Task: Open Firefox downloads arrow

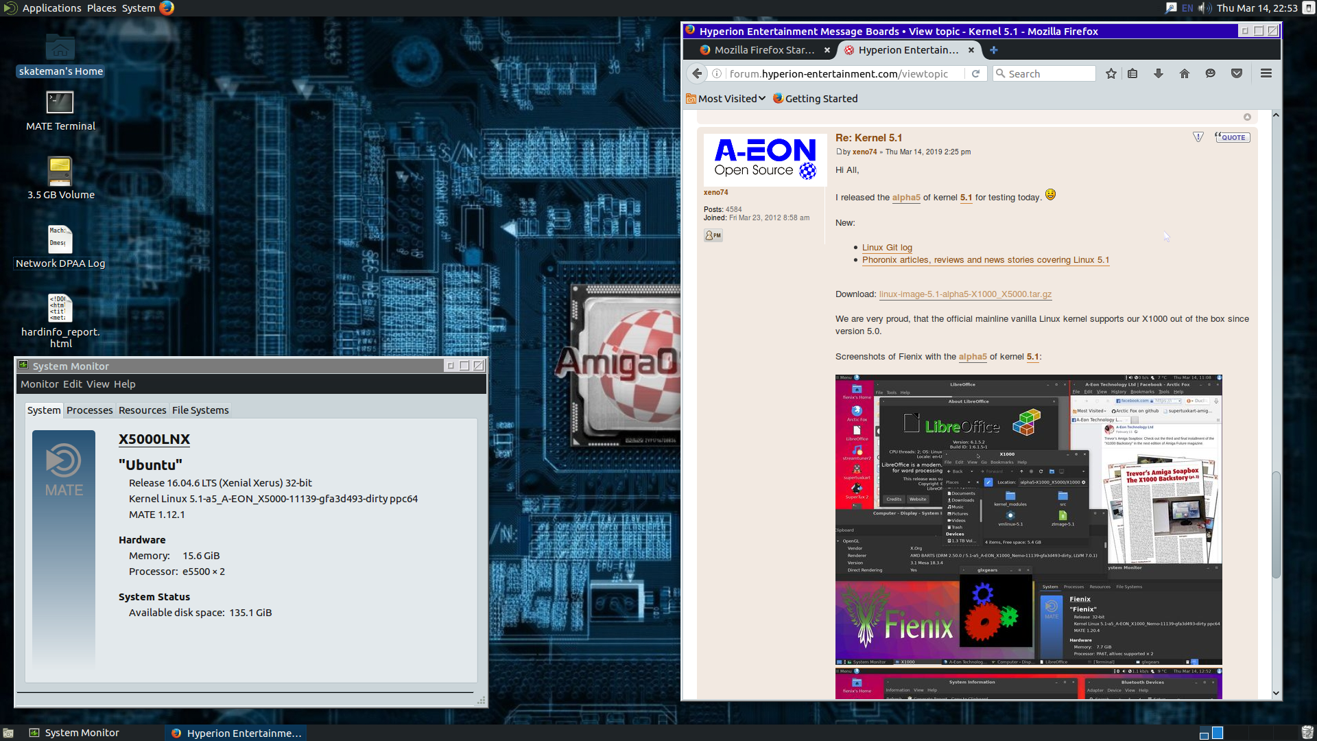Action: 1159,73
